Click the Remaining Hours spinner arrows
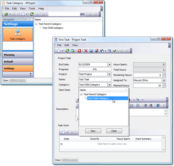174x166 pixels. click(164, 75)
